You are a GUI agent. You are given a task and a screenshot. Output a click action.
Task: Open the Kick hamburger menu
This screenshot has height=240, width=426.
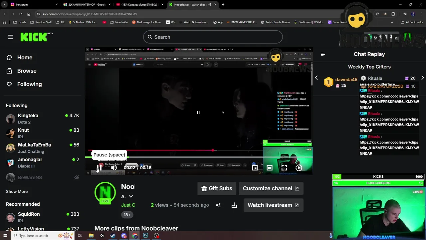tap(11, 37)
